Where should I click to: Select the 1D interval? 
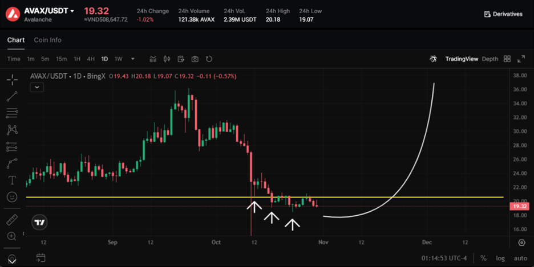pyautogui.click(x=104, y=59)
